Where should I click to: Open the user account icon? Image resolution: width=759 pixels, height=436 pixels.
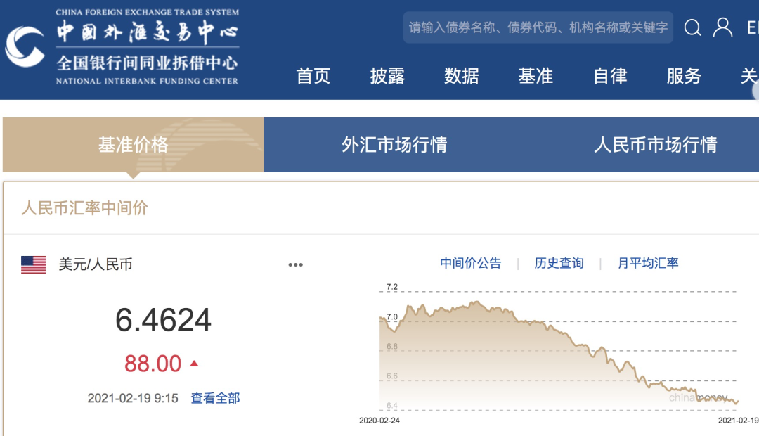click(x=722, y=27)
